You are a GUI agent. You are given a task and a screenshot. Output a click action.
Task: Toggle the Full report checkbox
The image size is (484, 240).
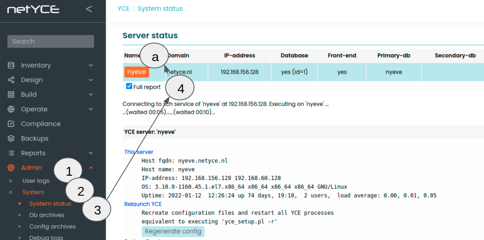pos(129,86)
